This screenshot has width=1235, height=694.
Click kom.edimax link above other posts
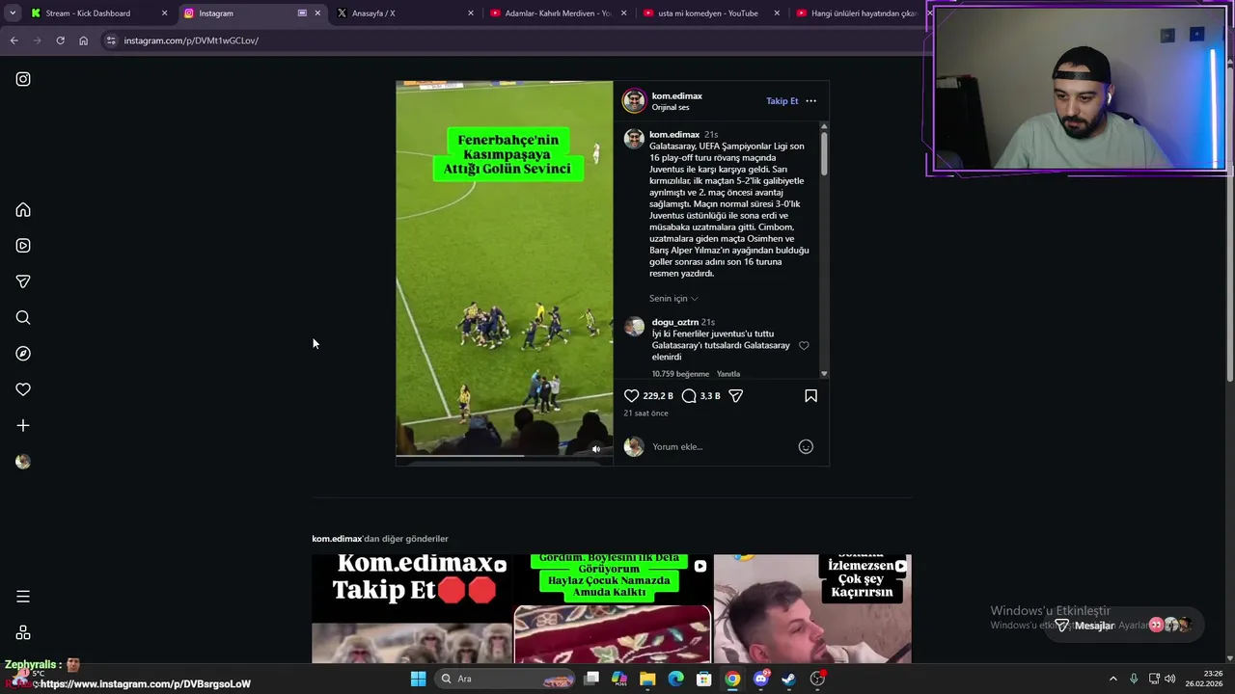337,539
